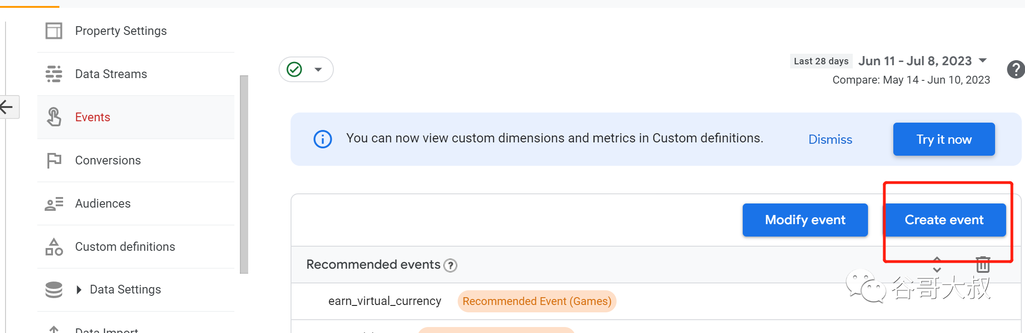Open Conversions in the sidebar menu
1025x333 pixels.
(108, 160)
